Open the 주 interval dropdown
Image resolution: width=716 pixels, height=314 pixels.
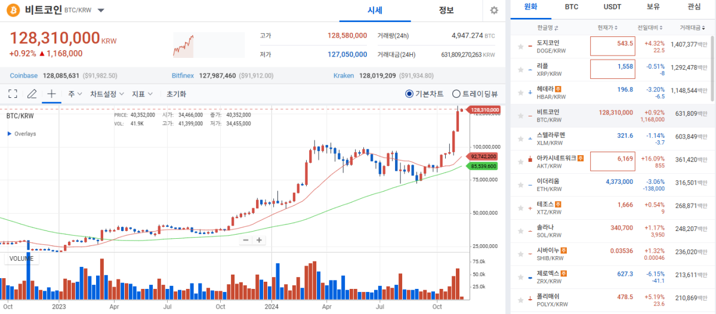(75, 94)
